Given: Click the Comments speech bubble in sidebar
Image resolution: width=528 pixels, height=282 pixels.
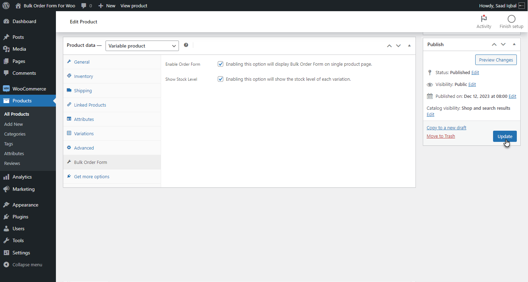Looking at the screenshot, I should (x=6, y=73).
